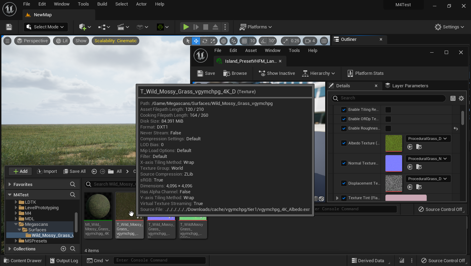Viewport: 471px width, 266px height.
Task: Select the translate (move) gizmo tool
Action: (x=196, y=41)
